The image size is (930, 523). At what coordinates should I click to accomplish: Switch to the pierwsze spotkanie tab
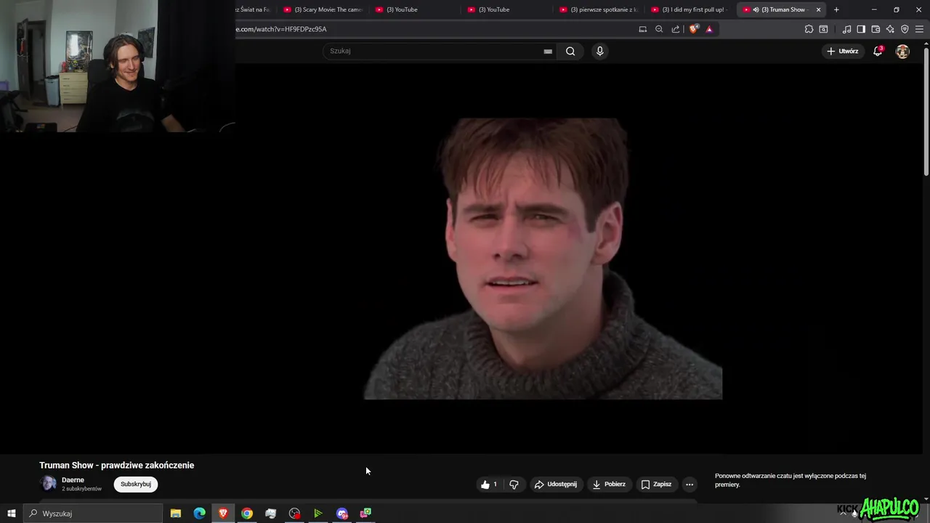[x=599, y=9]
